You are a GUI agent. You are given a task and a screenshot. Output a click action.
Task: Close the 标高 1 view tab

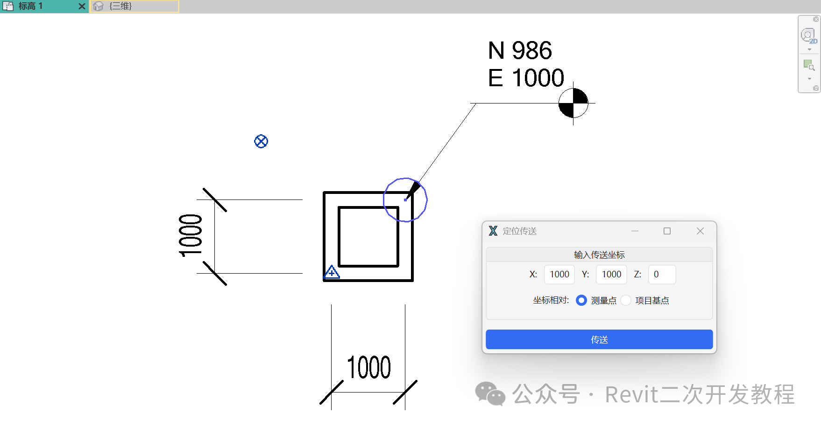point(82,6)
